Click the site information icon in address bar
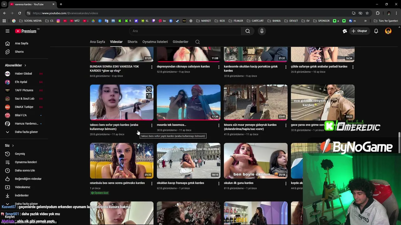 point(29,13)
